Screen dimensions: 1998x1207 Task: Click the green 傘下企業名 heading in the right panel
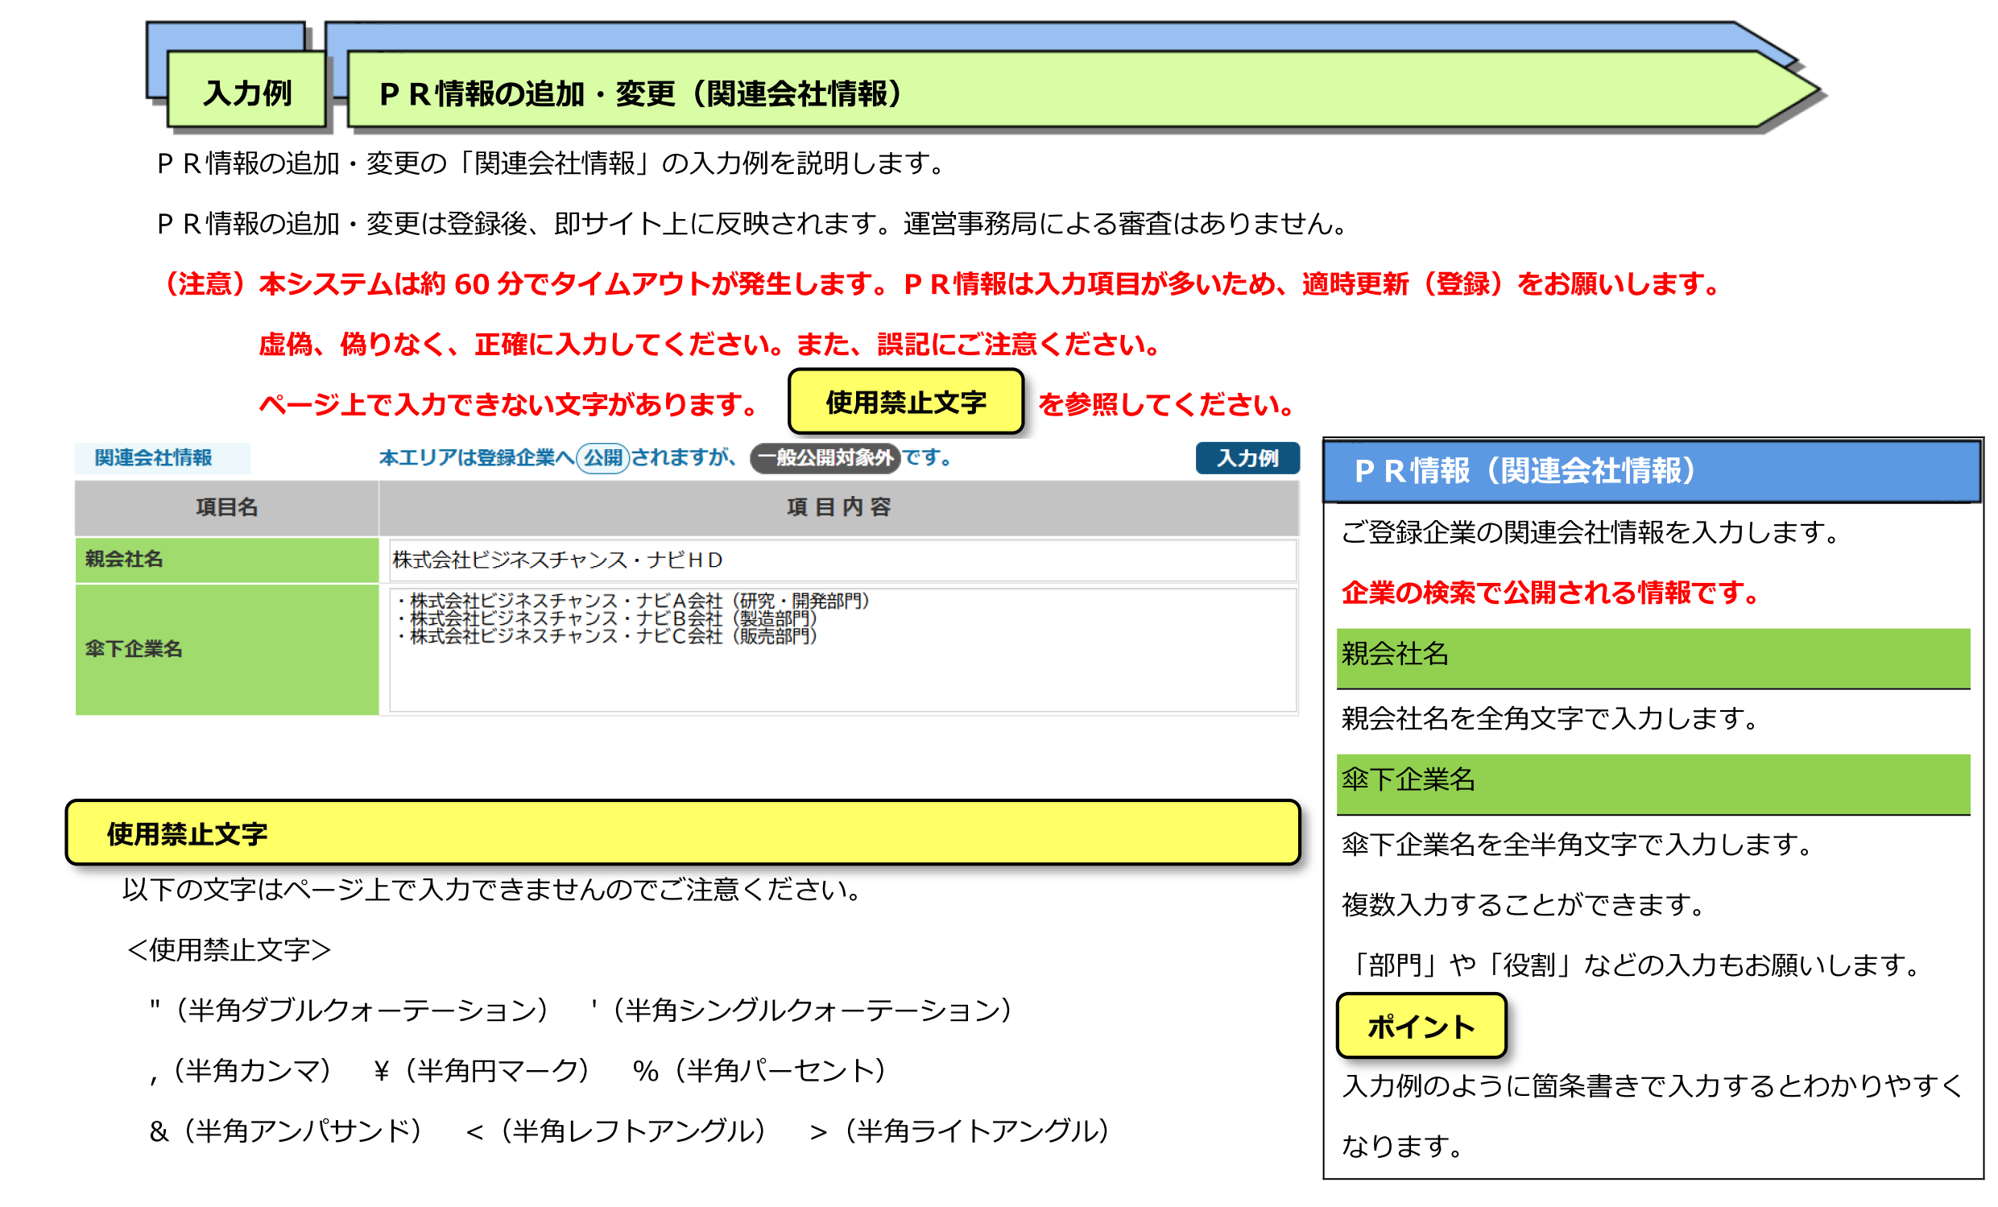point(1652,782)
